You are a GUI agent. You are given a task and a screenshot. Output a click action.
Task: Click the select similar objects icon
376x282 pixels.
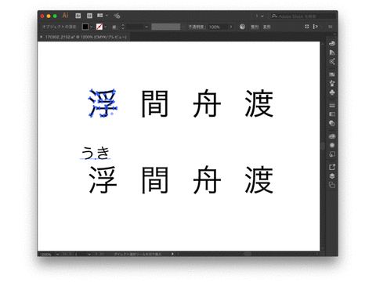click(316, 27)
